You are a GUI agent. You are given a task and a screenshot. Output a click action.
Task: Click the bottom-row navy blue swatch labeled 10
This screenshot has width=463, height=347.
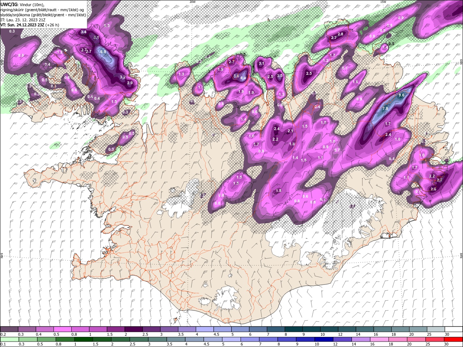(324, 339)
